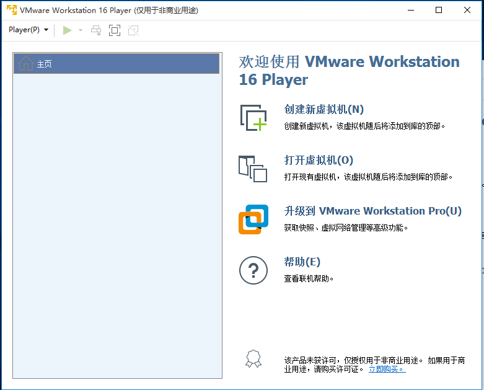Screen dimensions: 484x390
Task: Click text 获取快照、虚拟网络管理等高级功能
Action: click(346, 228)
